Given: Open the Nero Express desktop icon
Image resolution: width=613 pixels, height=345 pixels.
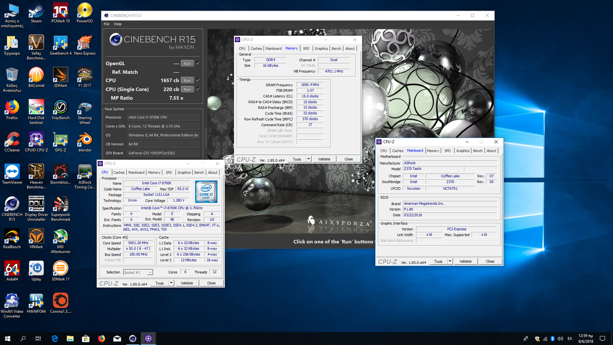Looking at the screenshot, I should [x=85, y=45].
